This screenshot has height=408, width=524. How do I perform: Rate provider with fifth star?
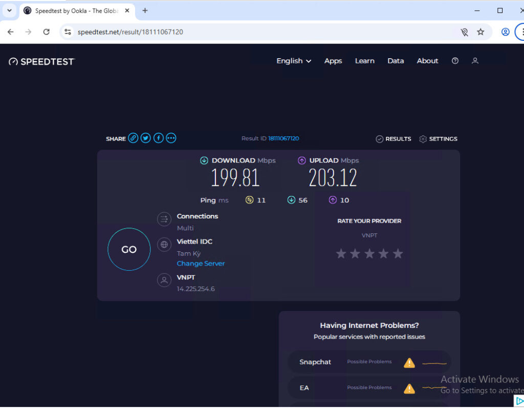click(x=398, y=254)
